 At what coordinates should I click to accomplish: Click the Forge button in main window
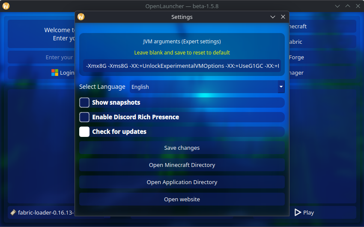tap(323, 57)
